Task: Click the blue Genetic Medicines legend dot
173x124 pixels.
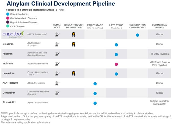Action: (8, 14)
